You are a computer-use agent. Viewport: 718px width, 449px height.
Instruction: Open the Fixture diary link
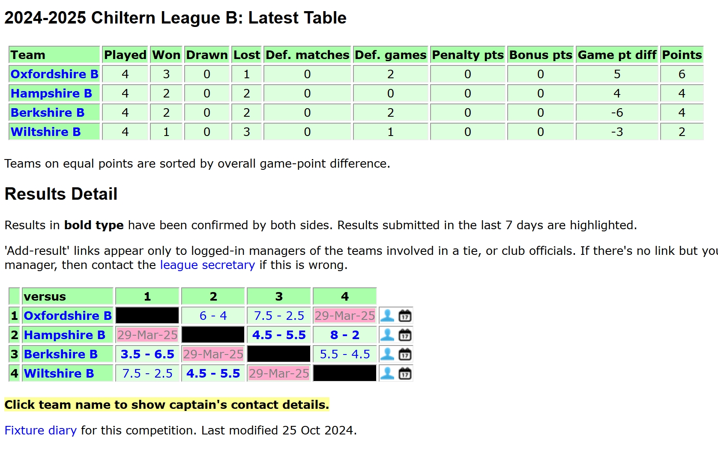tap(41, 430)
